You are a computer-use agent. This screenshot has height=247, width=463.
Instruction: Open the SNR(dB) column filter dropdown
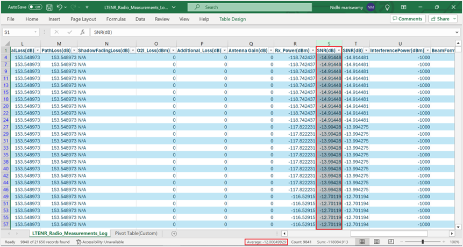pos(339,51)
